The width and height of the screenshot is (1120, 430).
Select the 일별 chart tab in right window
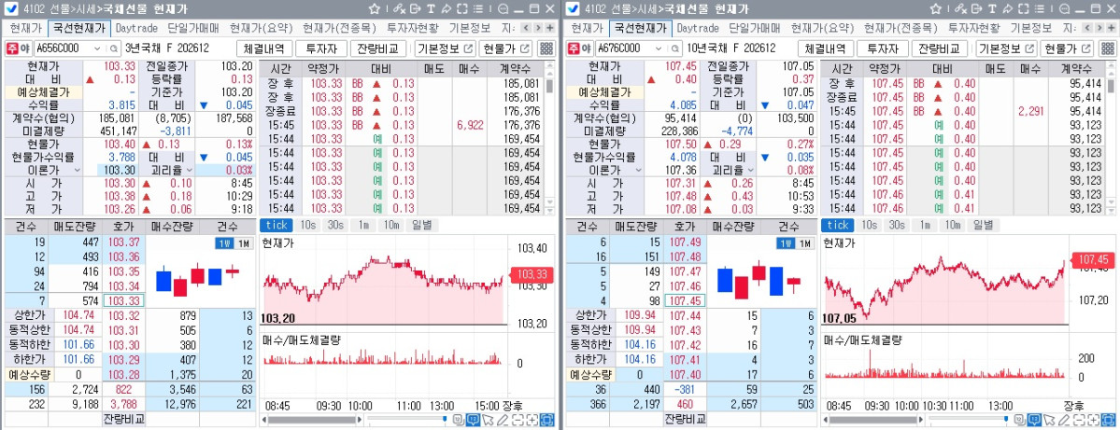[982, 225]
